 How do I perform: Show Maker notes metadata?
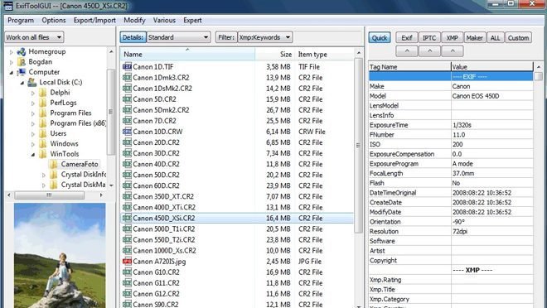click(x=474, y=38)
